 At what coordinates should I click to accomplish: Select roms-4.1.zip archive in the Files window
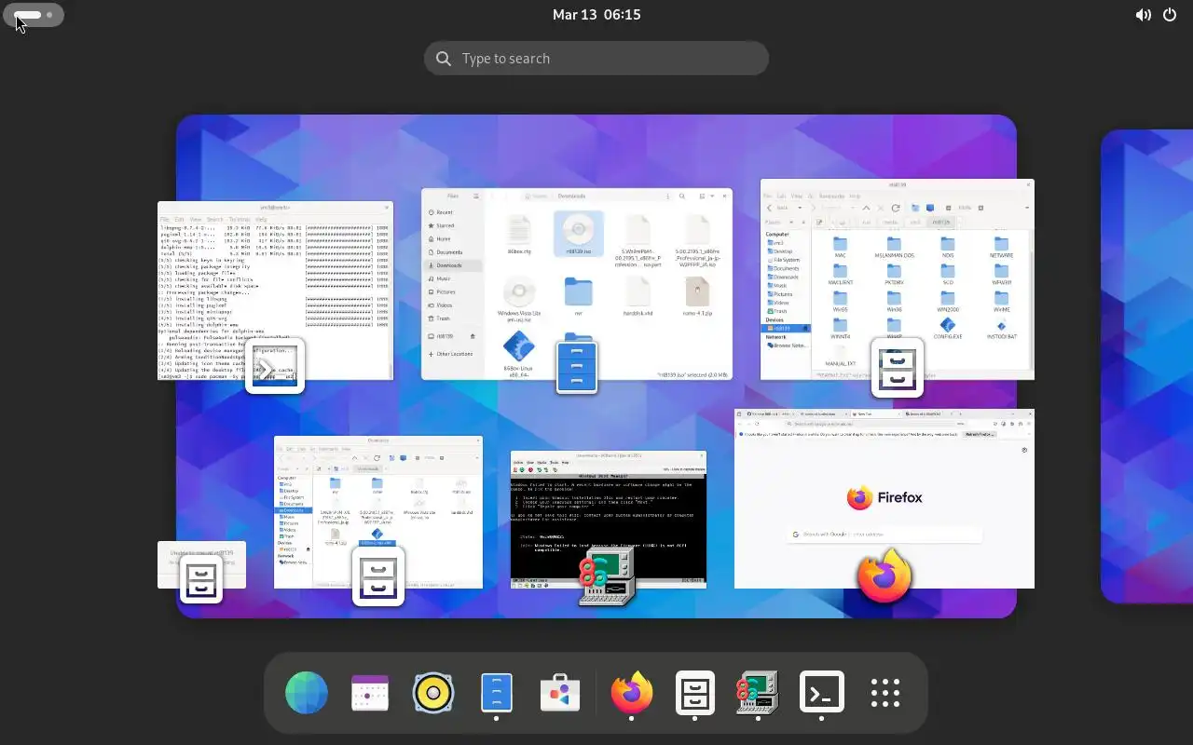point(697,296)
